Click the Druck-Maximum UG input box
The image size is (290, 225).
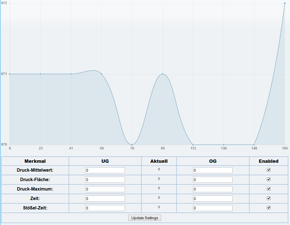pyautogui.click(x=105, y=189)
